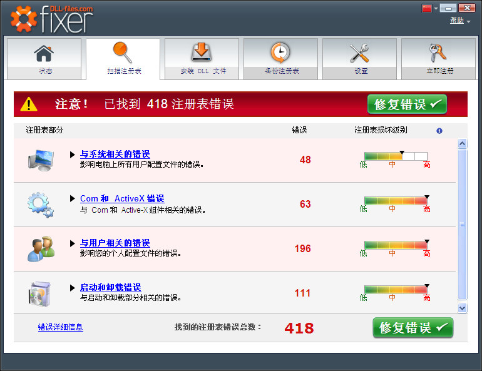
Task: Click the error list vertical scrollbar thumb
Action: (463, 225)
